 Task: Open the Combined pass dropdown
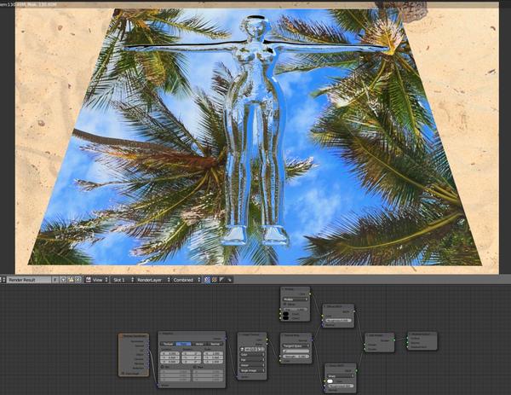pyautogui.click(x=186, y=280)
